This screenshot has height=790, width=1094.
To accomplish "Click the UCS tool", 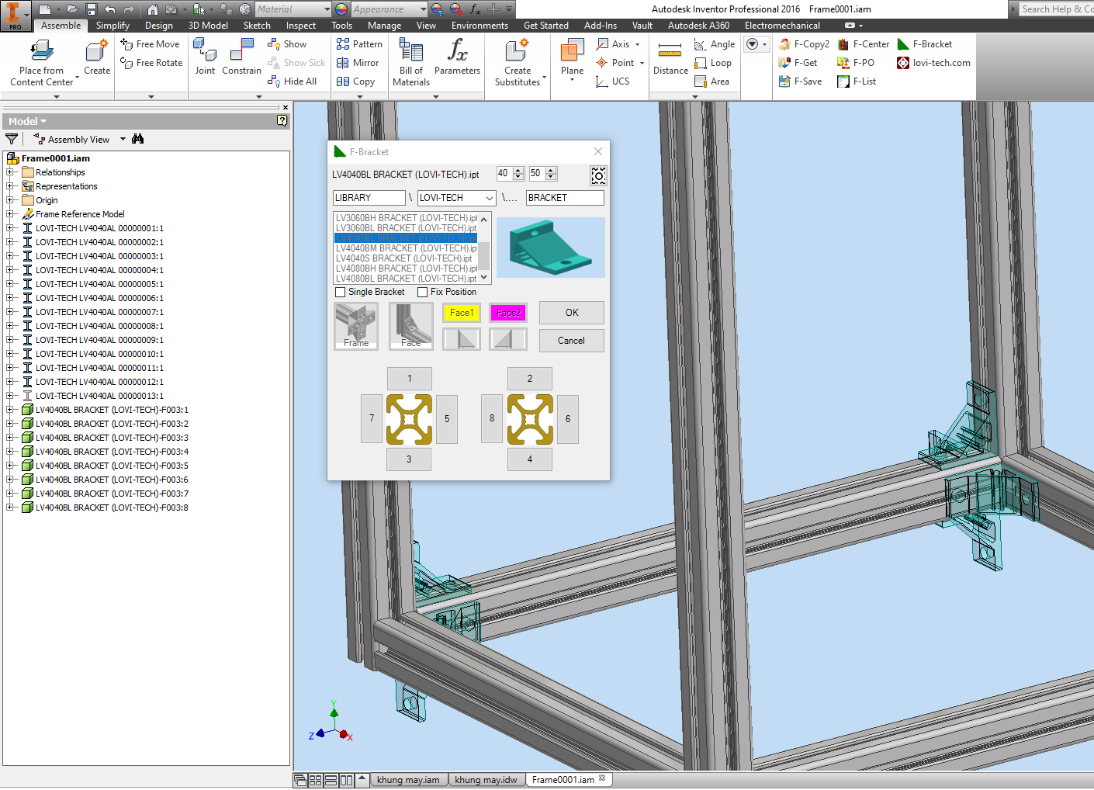I will pos(612,81).
